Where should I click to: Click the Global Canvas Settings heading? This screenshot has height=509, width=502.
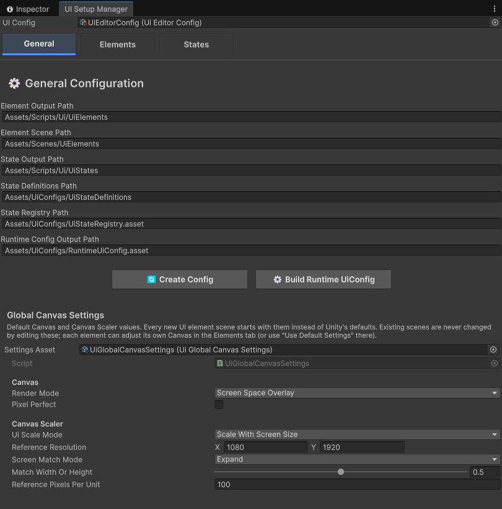(55, 315)
